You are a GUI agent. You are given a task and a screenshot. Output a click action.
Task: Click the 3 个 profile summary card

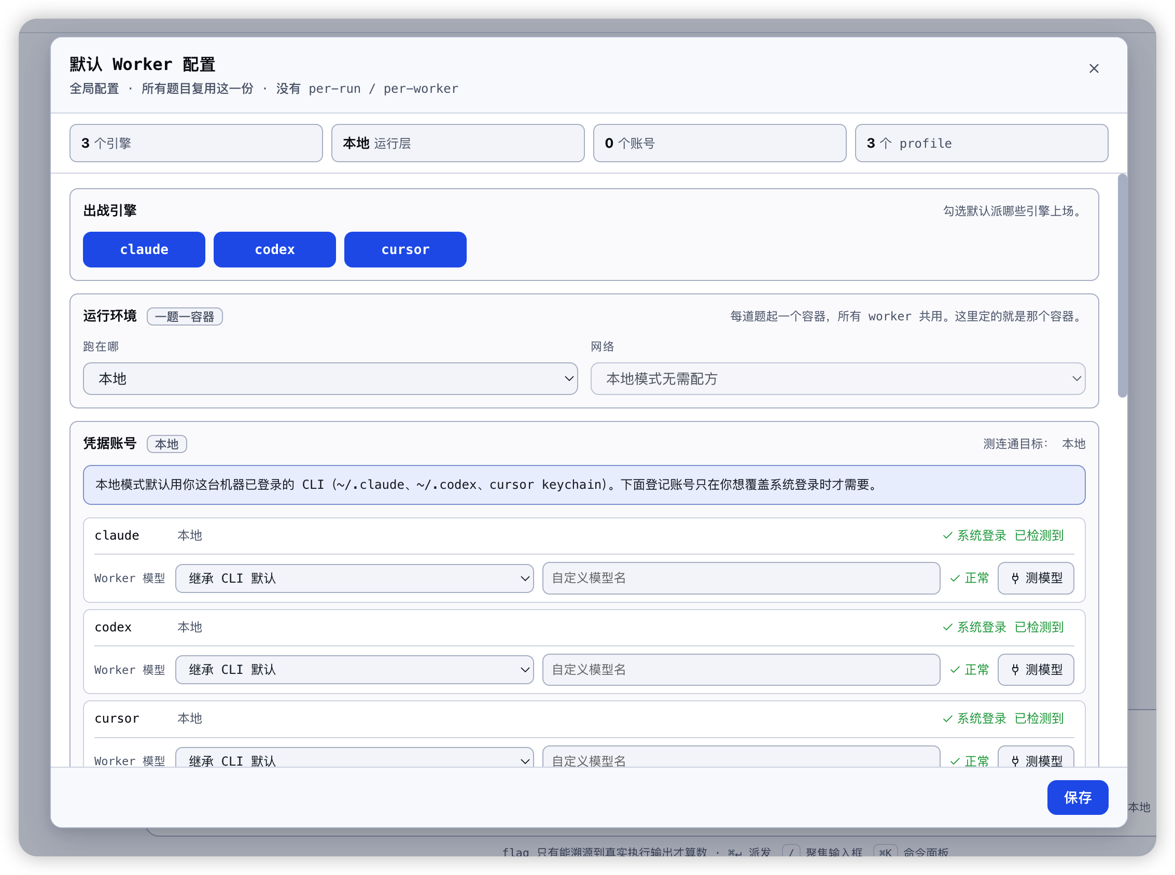point(981,143)
